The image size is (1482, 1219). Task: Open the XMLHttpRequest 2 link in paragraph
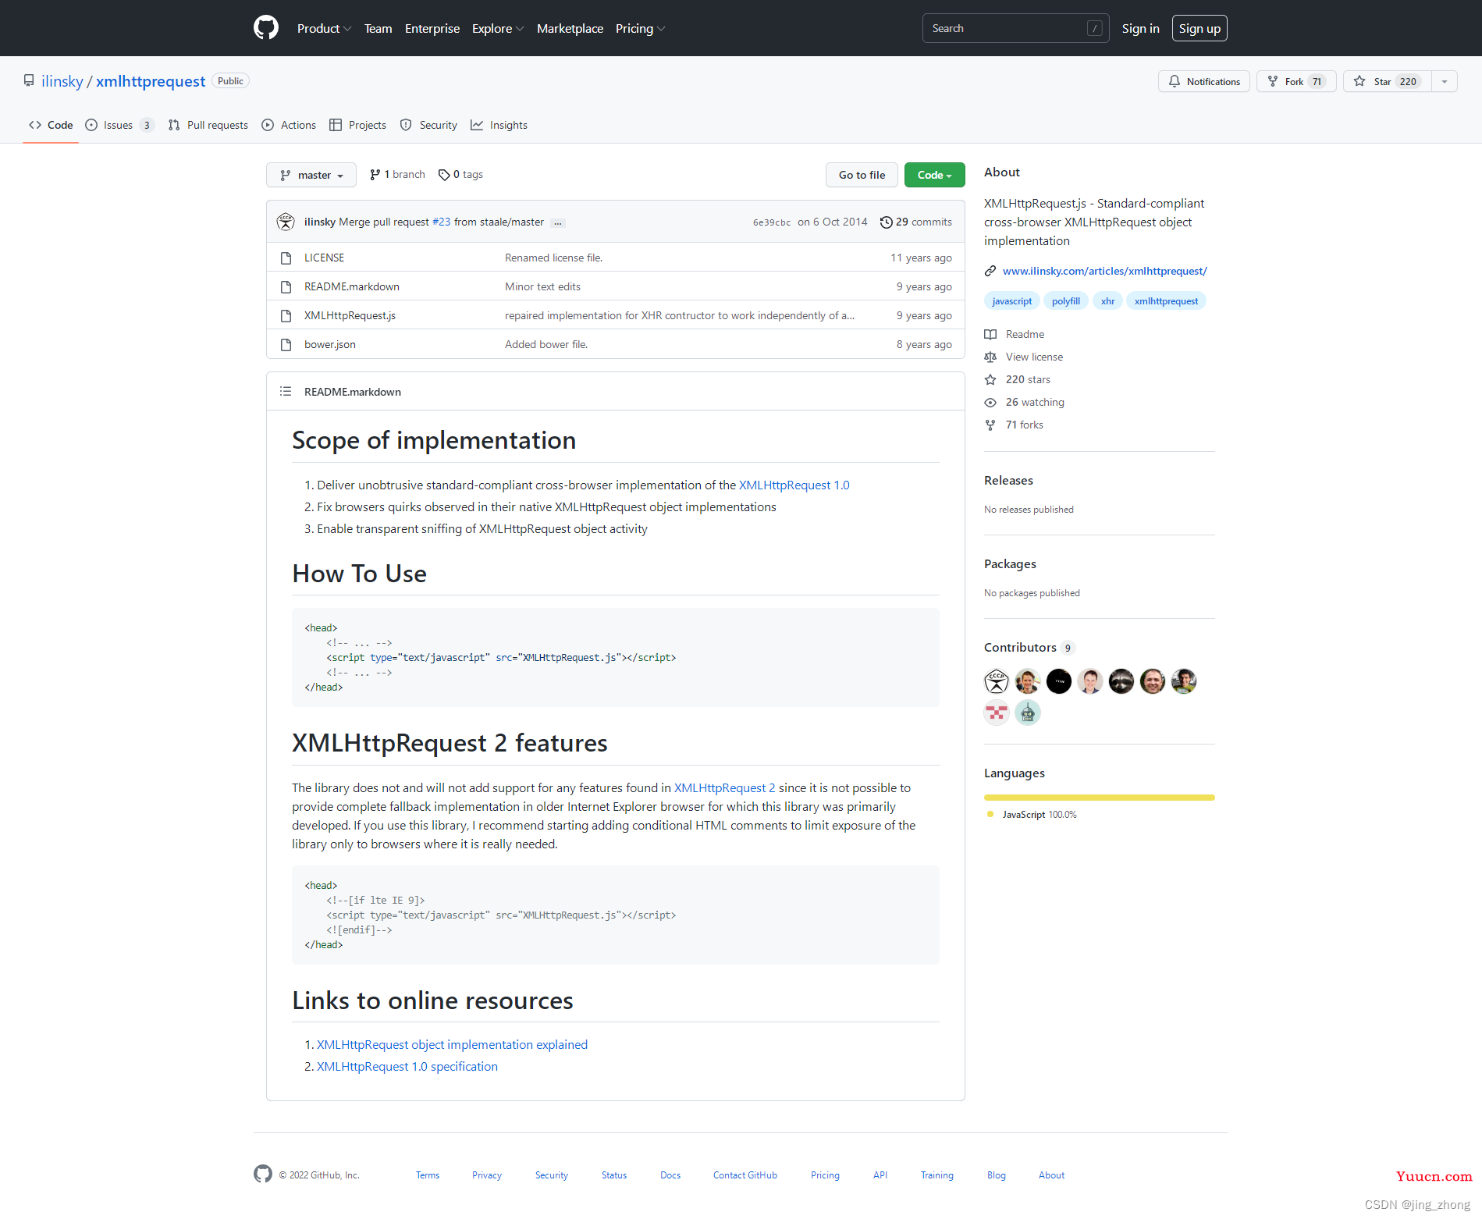coord(724,787)
